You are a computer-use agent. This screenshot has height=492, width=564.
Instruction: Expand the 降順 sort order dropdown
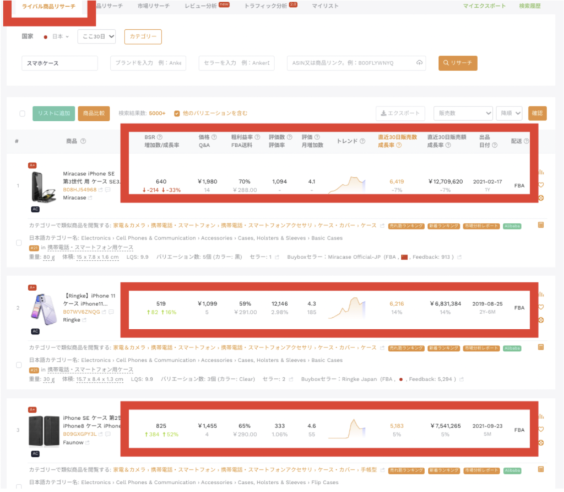pyautogui.click(x=508, y=113)
